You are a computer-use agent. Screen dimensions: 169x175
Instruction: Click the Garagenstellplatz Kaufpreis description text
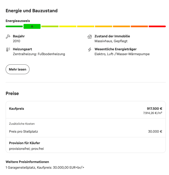(x=45, y=167)
